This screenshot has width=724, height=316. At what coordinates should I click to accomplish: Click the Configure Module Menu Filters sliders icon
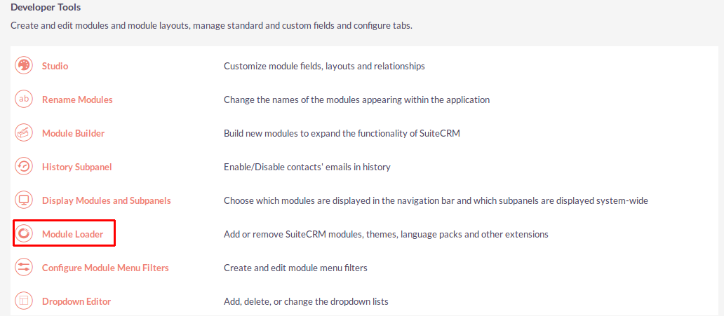[x=23, y=268]
